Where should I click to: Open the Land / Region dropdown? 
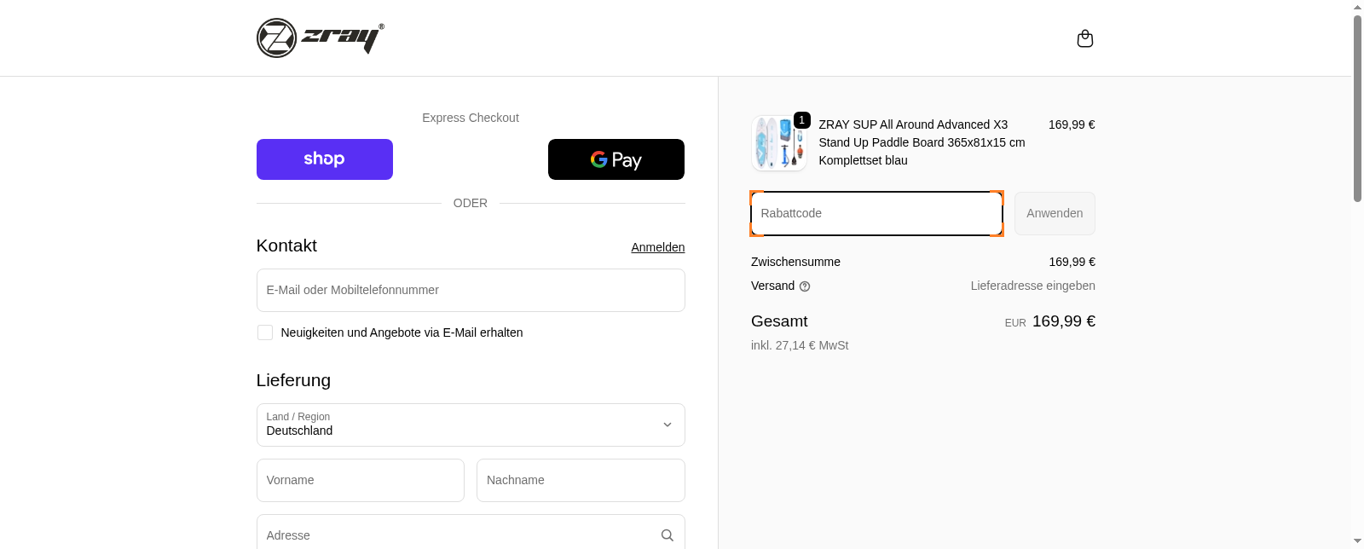[x=471, y=425]
